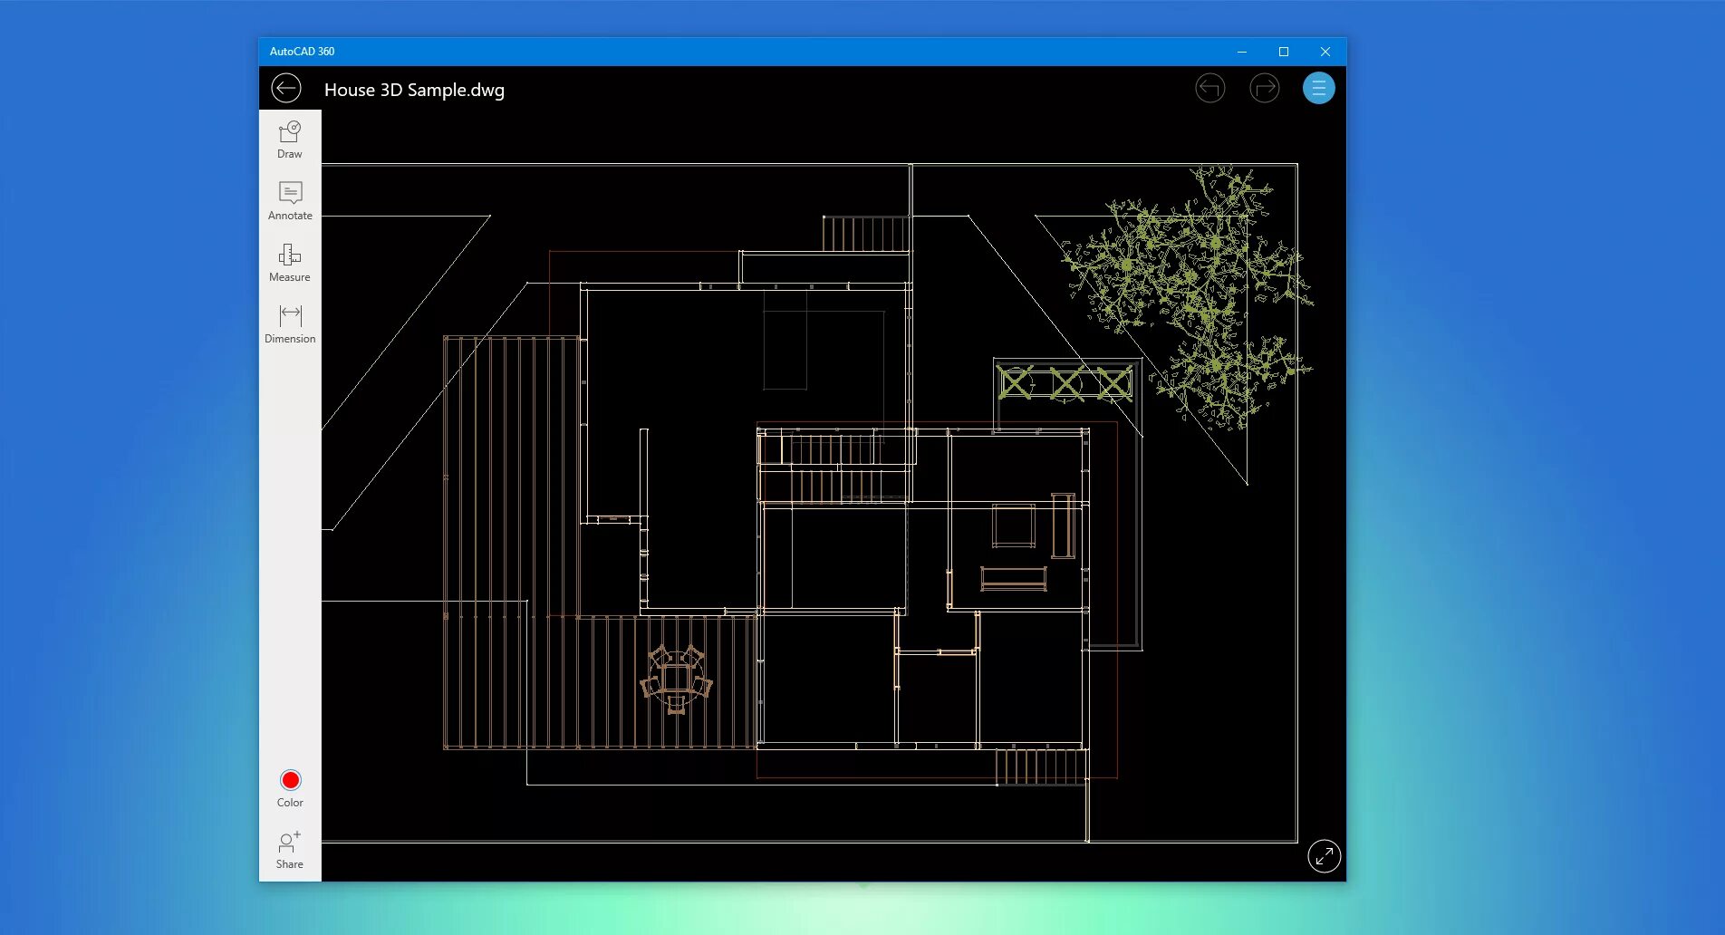Image resolution: width=1725 pixels, height=935 pixels.
Task: Open the Draw tool
Action: pos(290,140)
